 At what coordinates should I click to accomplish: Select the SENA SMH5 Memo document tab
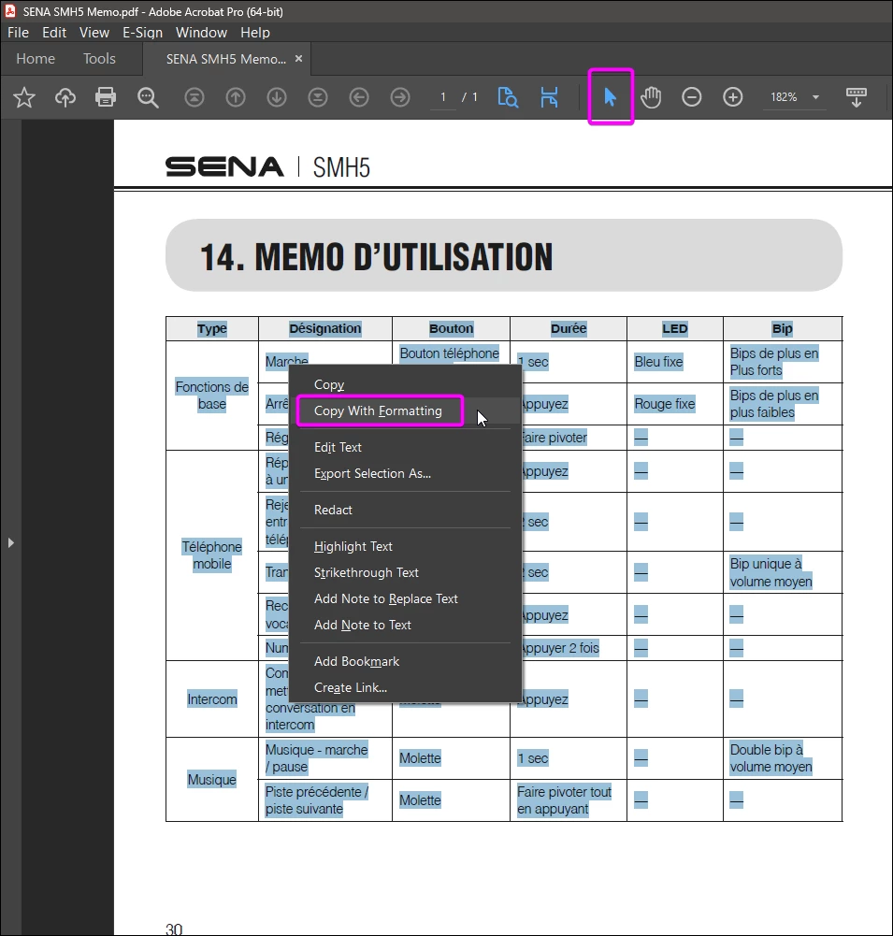225,59
